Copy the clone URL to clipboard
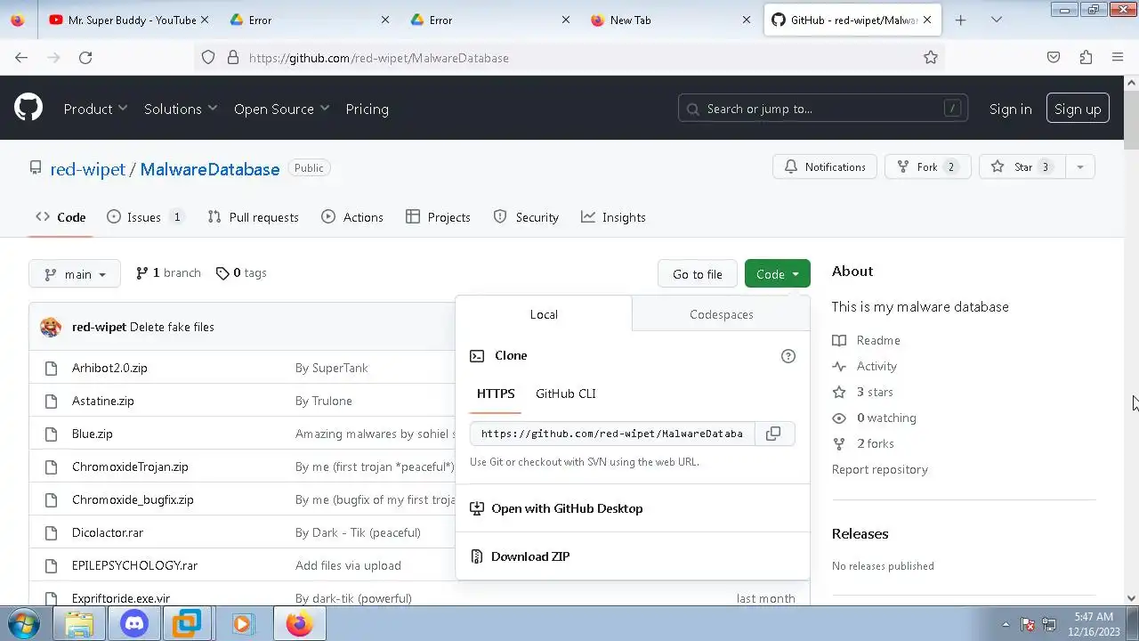1139x641 pixels. pyautogui.click(x=773, y=434)
